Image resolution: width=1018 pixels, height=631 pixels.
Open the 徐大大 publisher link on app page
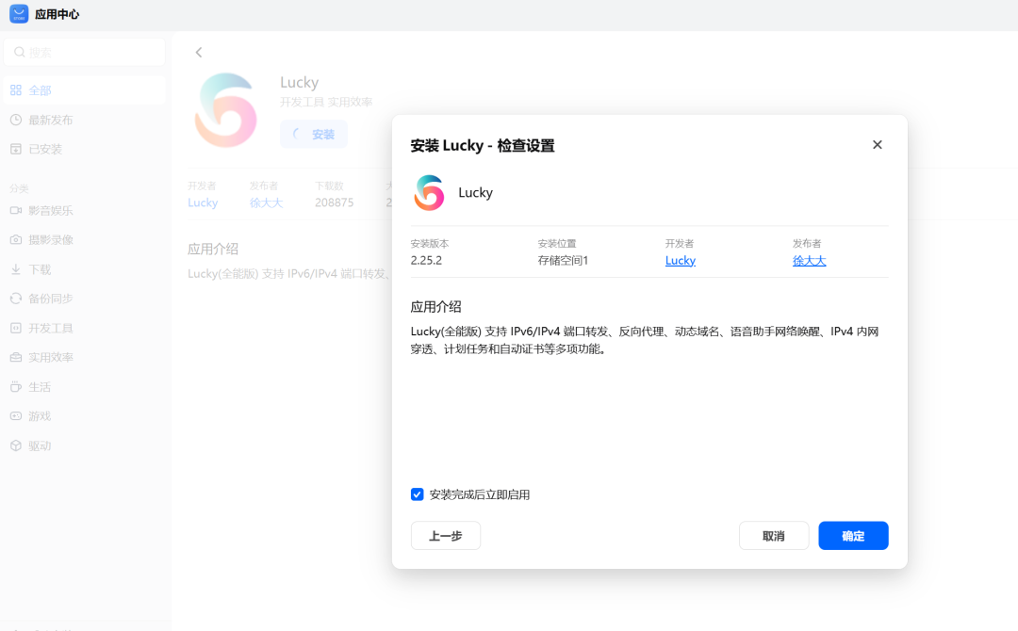[x=266, y=203]
